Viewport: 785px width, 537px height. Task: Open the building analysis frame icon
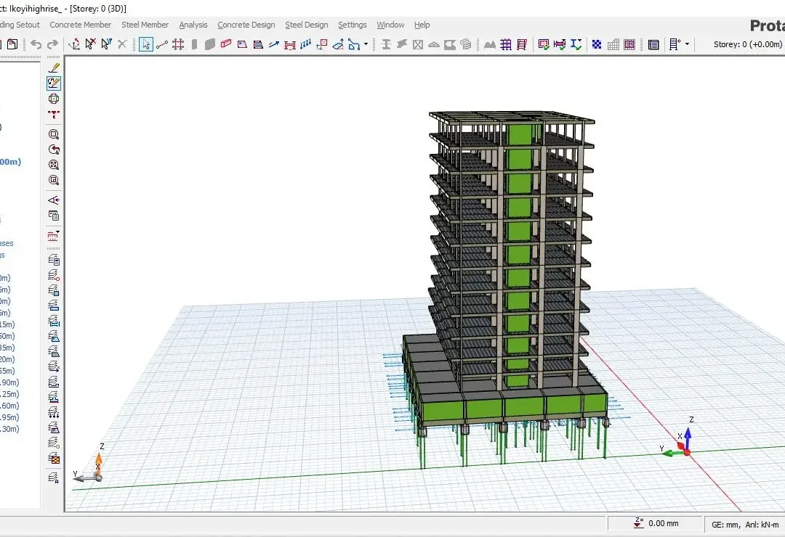tap(506, 44)
